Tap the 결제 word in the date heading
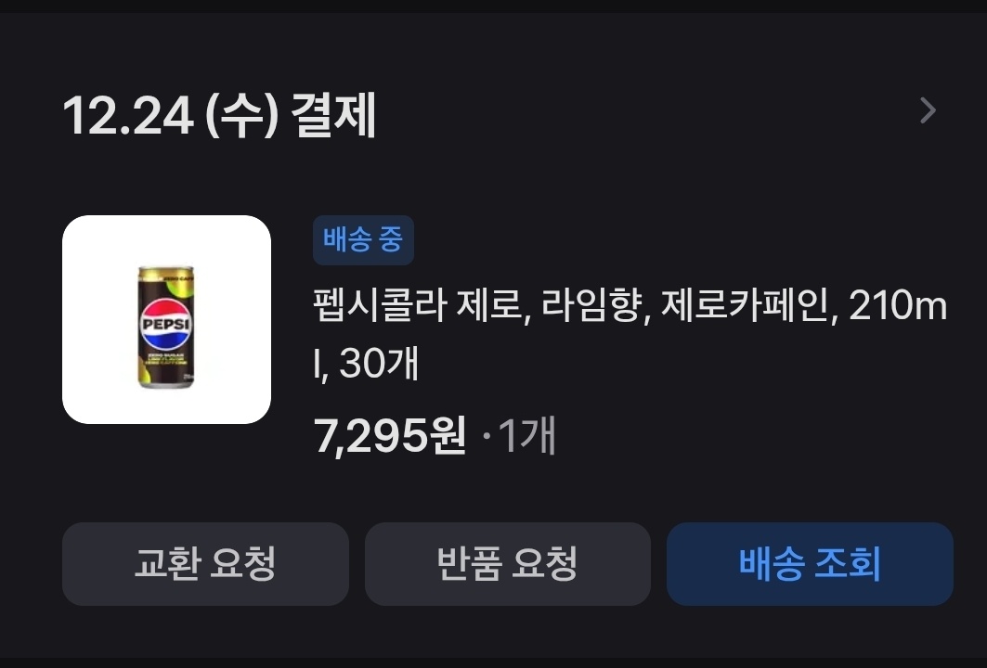This screenshot has width=987, height=668. (333, 115)
